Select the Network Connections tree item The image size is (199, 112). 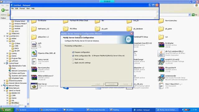(19, 71)
